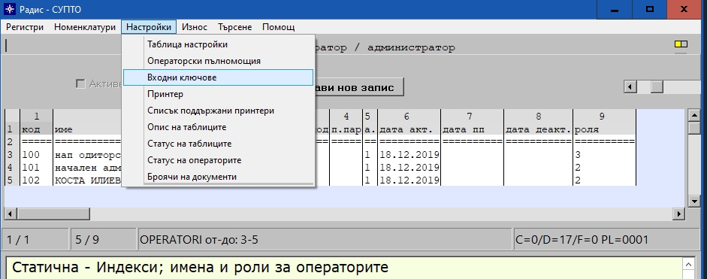
Task: Open Статус на операторите
Action: click(x=218, y=160)
